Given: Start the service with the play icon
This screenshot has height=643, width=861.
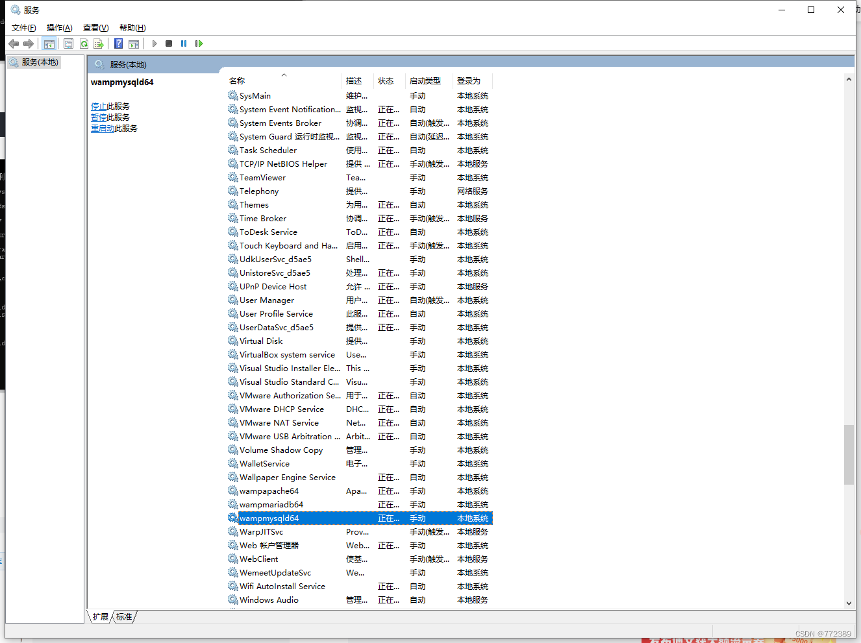Looking at the screenshot, I should [154, 43].
